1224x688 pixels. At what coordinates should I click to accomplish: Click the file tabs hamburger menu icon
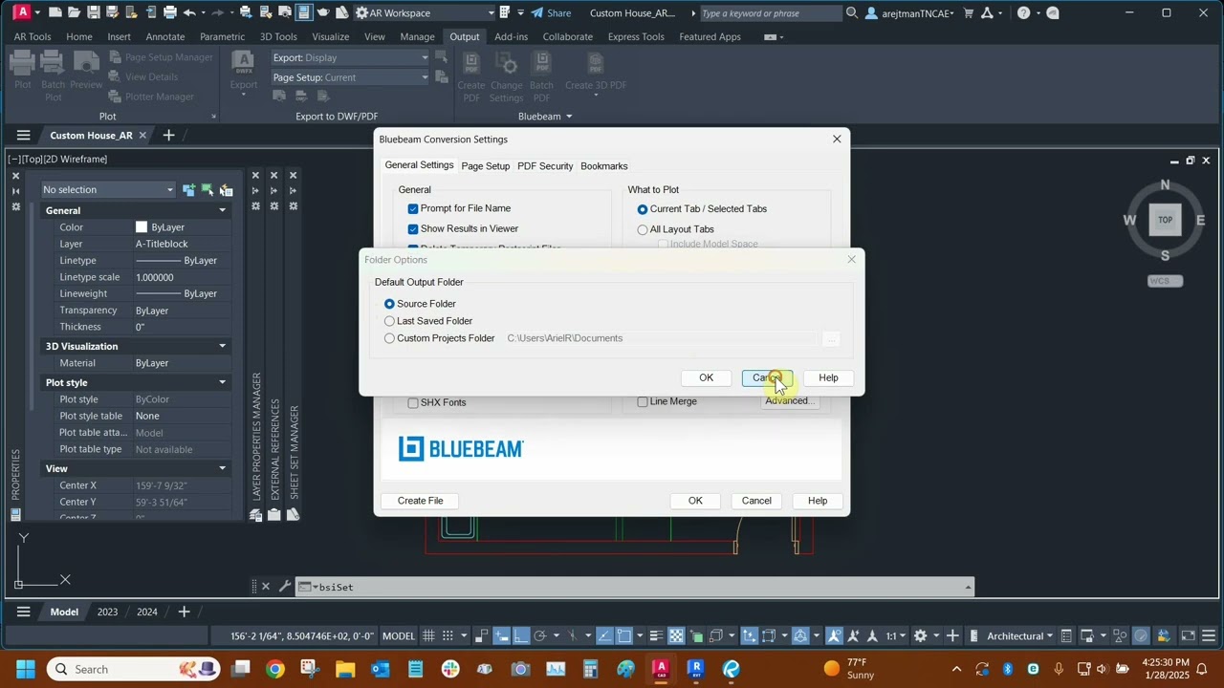coord(23,136)
